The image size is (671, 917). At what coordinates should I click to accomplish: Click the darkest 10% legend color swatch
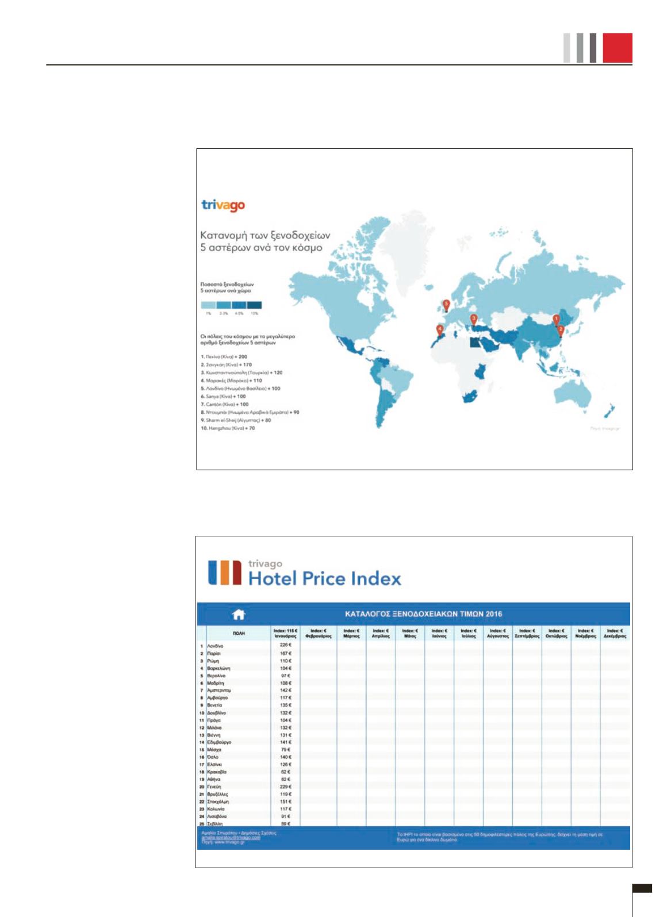254,305
